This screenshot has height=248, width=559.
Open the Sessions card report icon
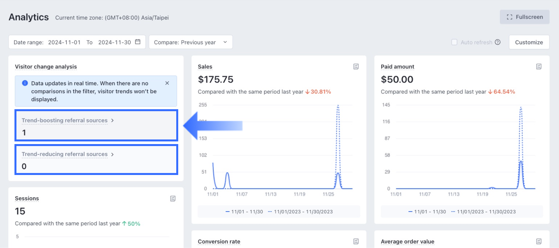point(173,199)
